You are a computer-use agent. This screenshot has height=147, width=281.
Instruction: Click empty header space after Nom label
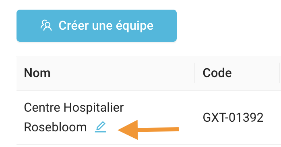pyautogui.click(x=122, y=73)
